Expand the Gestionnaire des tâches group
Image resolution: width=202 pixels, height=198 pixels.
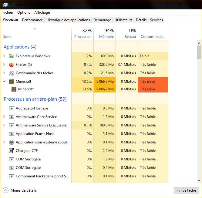[x=4, y=73]
